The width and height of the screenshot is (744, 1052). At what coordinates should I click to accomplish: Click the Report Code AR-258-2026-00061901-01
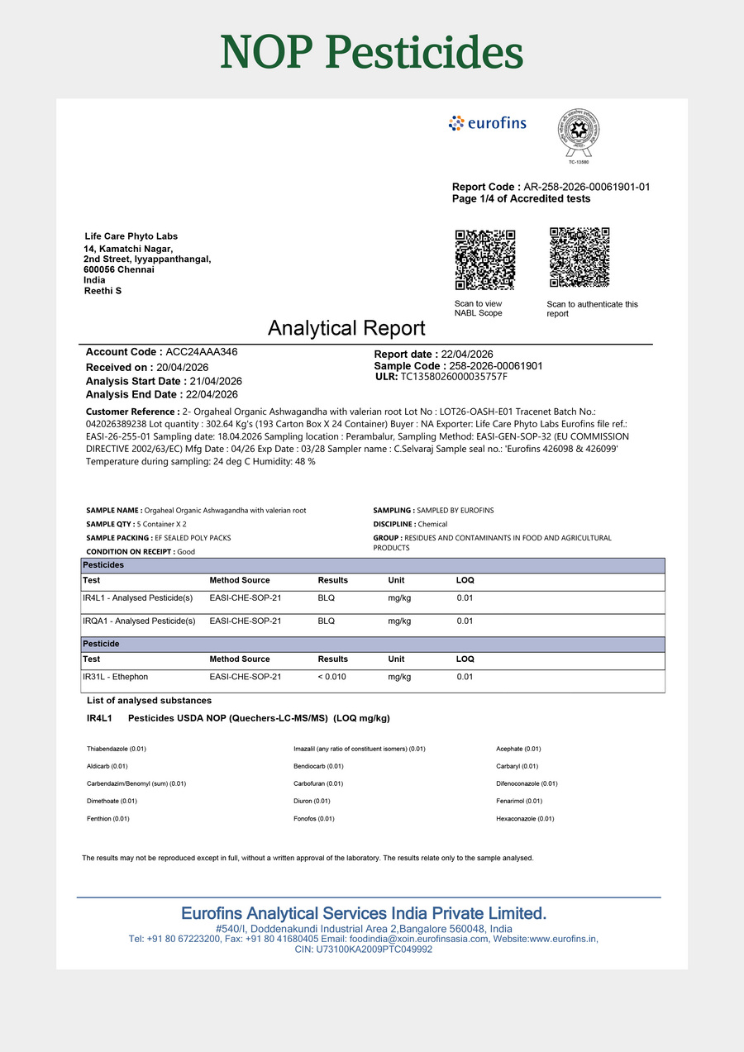pyautogui.click(x=551, y=187)
